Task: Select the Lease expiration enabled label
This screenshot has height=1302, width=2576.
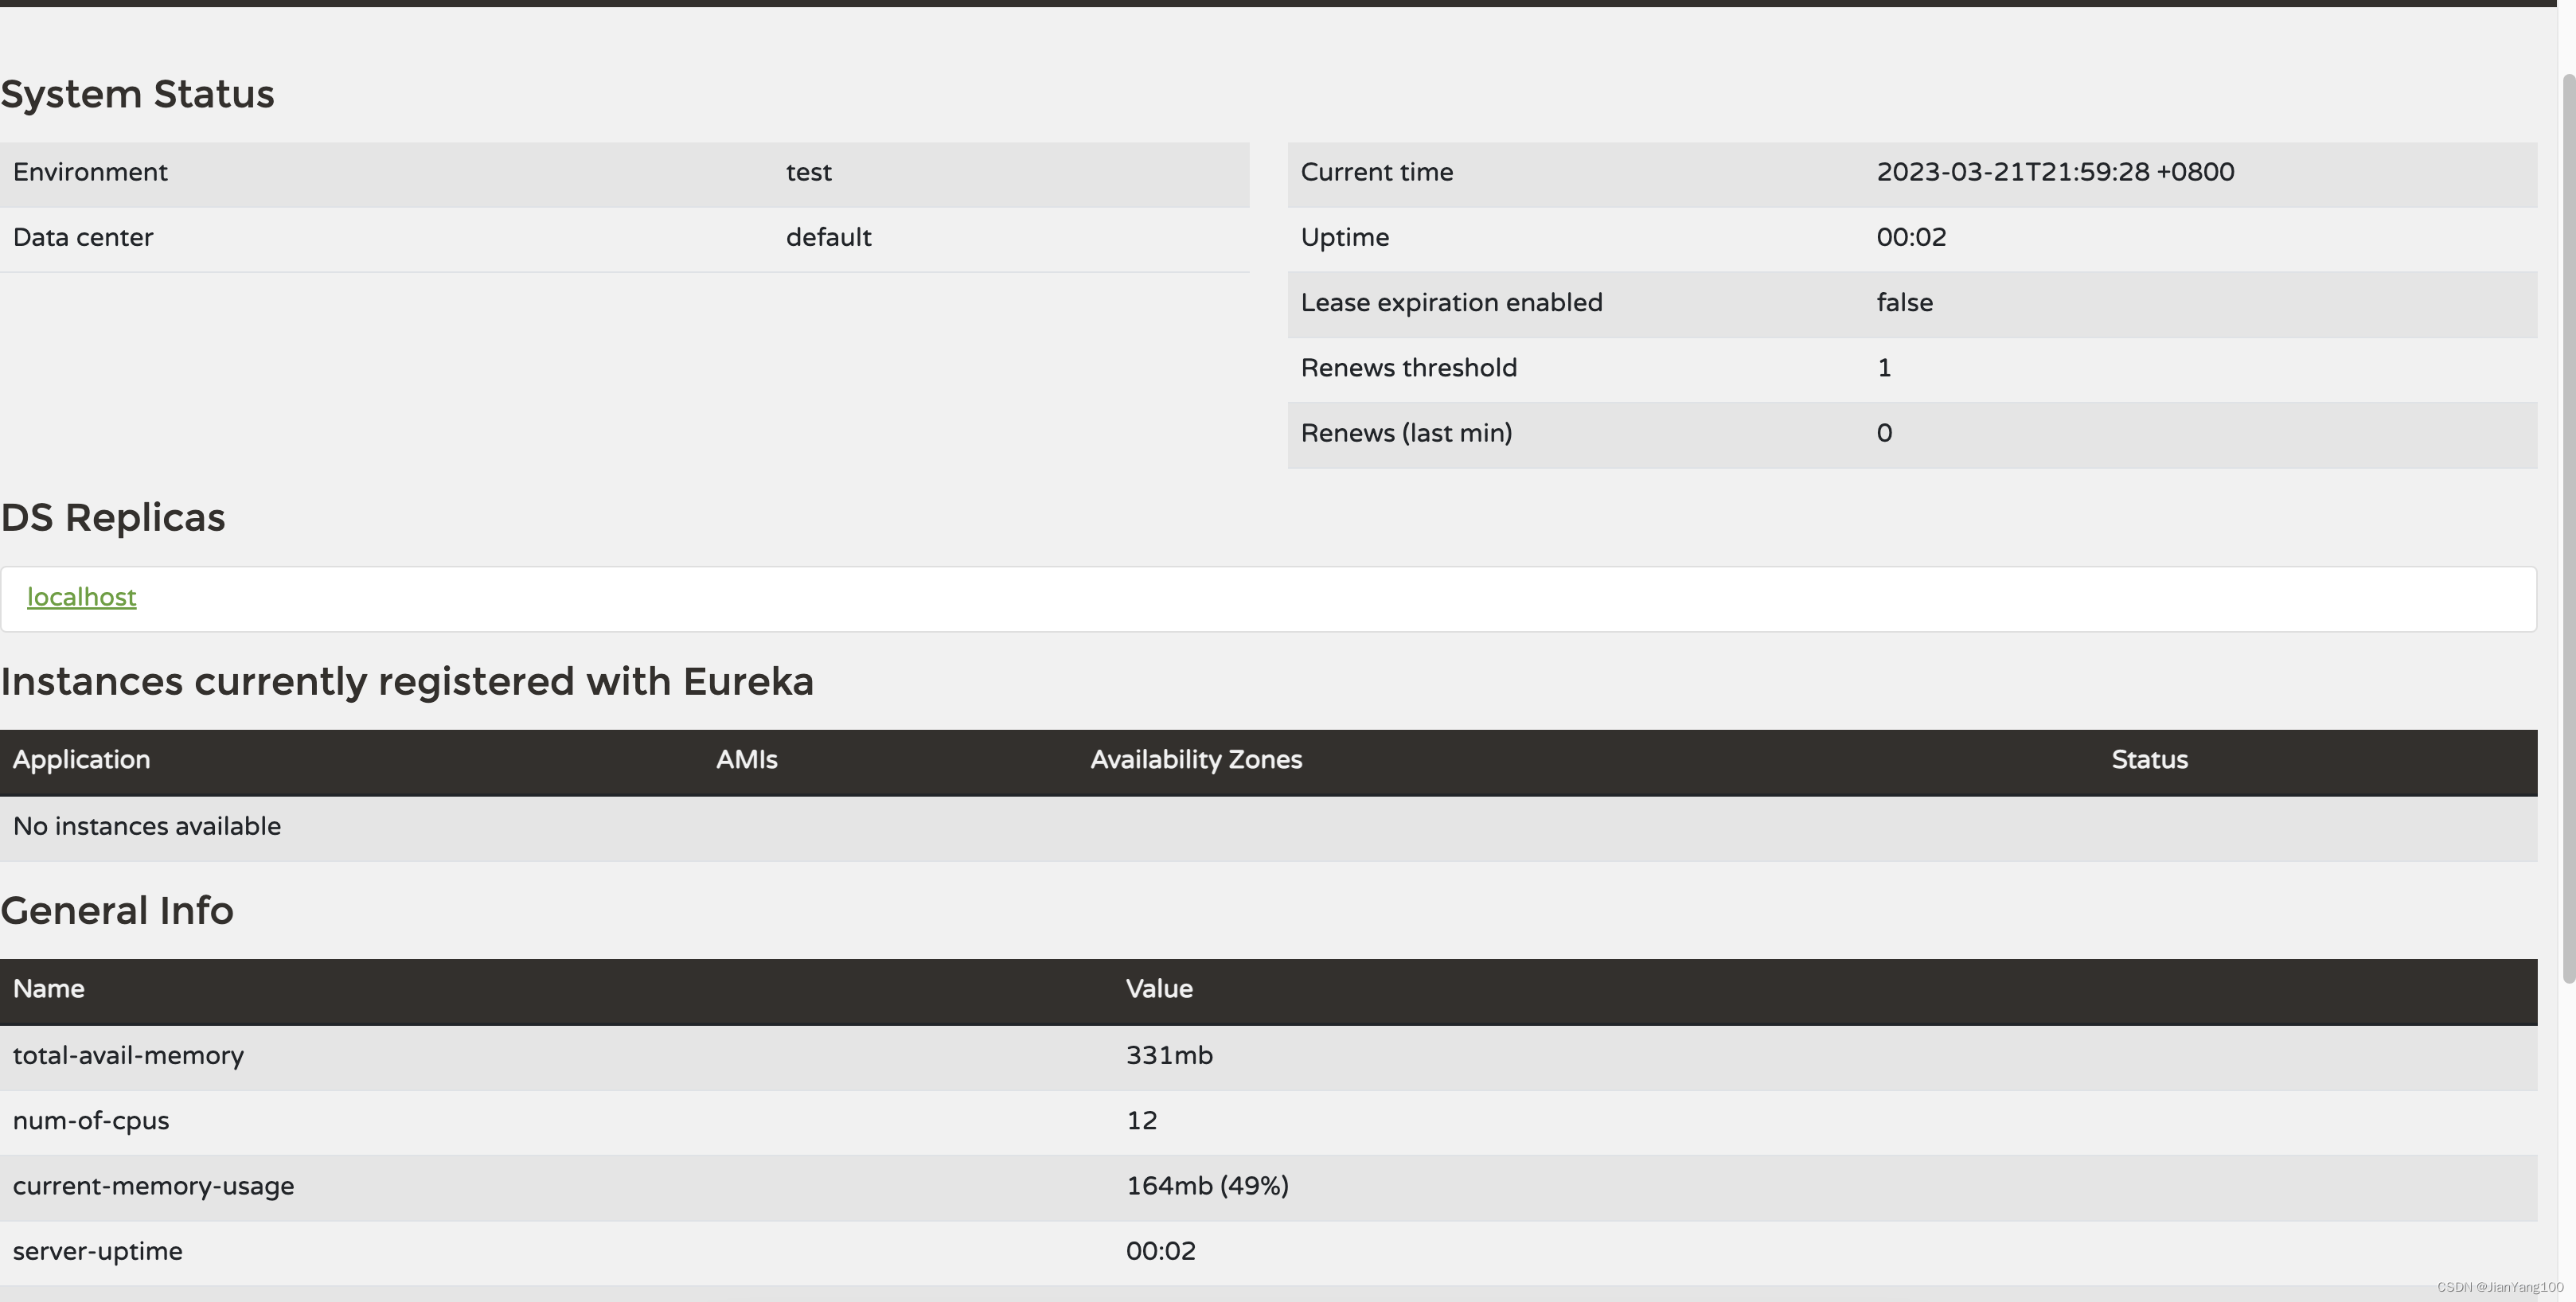Action: coord(1451,303)
